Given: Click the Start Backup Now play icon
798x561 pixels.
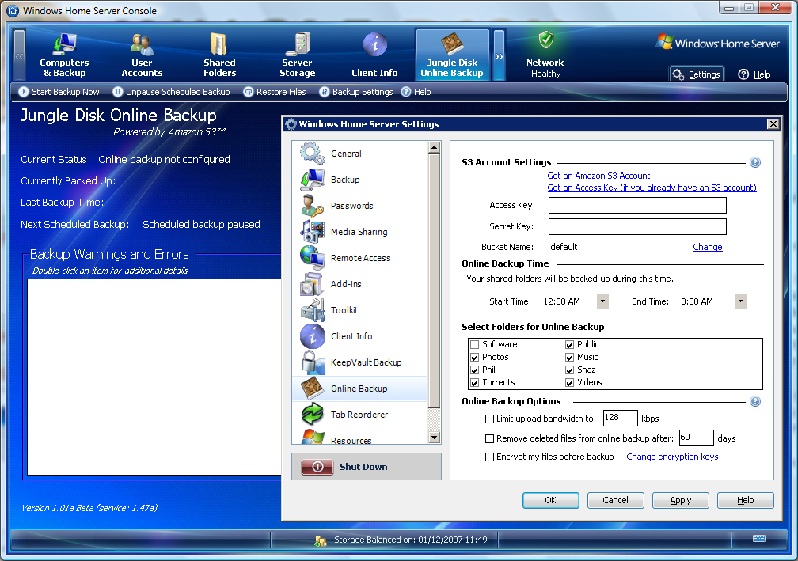Looking at the screenshot, I should pyautogui.click(x=24, y=92).
